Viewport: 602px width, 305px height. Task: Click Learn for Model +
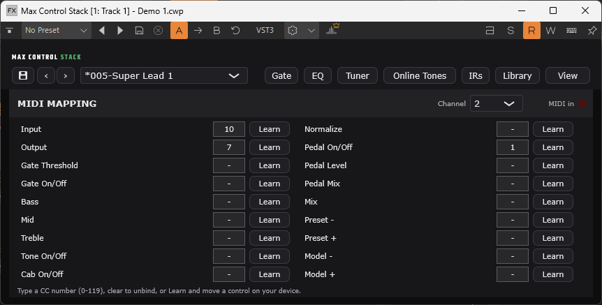[553, 274]
